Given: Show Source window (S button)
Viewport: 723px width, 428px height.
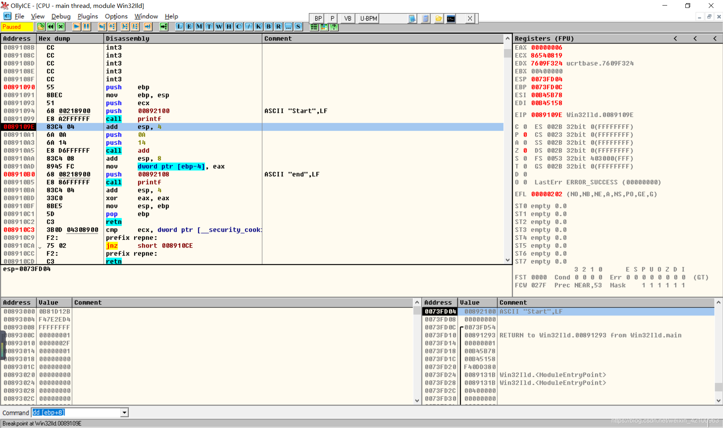Looking at the screenshot, I should (x=298, y=27).
